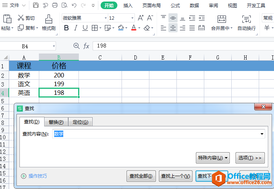This screenshot has height=189, width=274.
Task: Click the Print icon
Action: [55, 5]
